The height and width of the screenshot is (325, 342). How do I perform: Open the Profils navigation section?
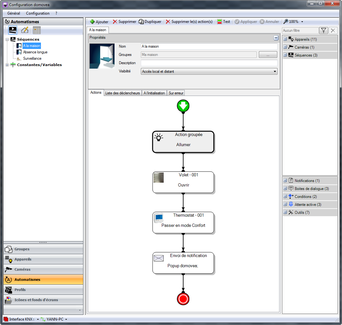point(43,290)
